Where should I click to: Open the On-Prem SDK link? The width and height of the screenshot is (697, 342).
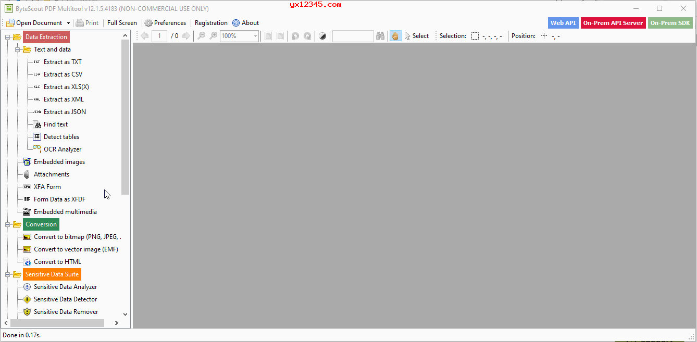[670, 22]
